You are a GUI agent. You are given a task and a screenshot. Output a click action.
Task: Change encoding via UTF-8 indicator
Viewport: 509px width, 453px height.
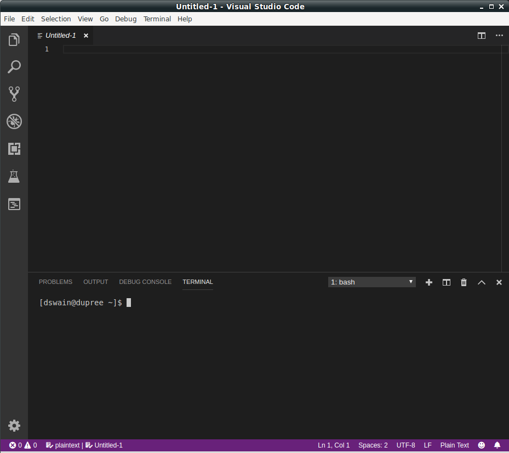[x=406, y=445]
